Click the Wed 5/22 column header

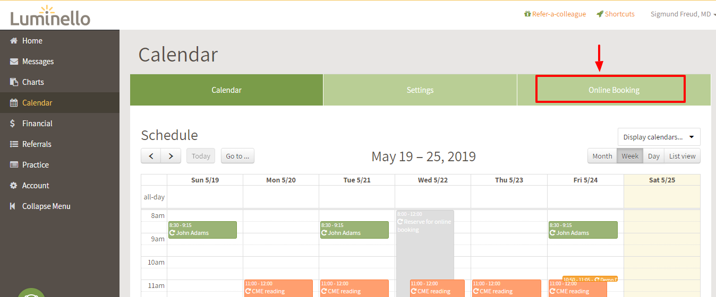433,180
